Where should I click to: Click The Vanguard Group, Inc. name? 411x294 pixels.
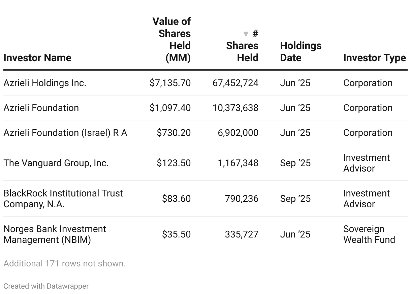pyautogui.click(x=56, y=163)
